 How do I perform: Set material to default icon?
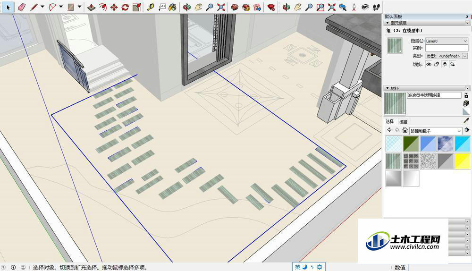[466, 112]
